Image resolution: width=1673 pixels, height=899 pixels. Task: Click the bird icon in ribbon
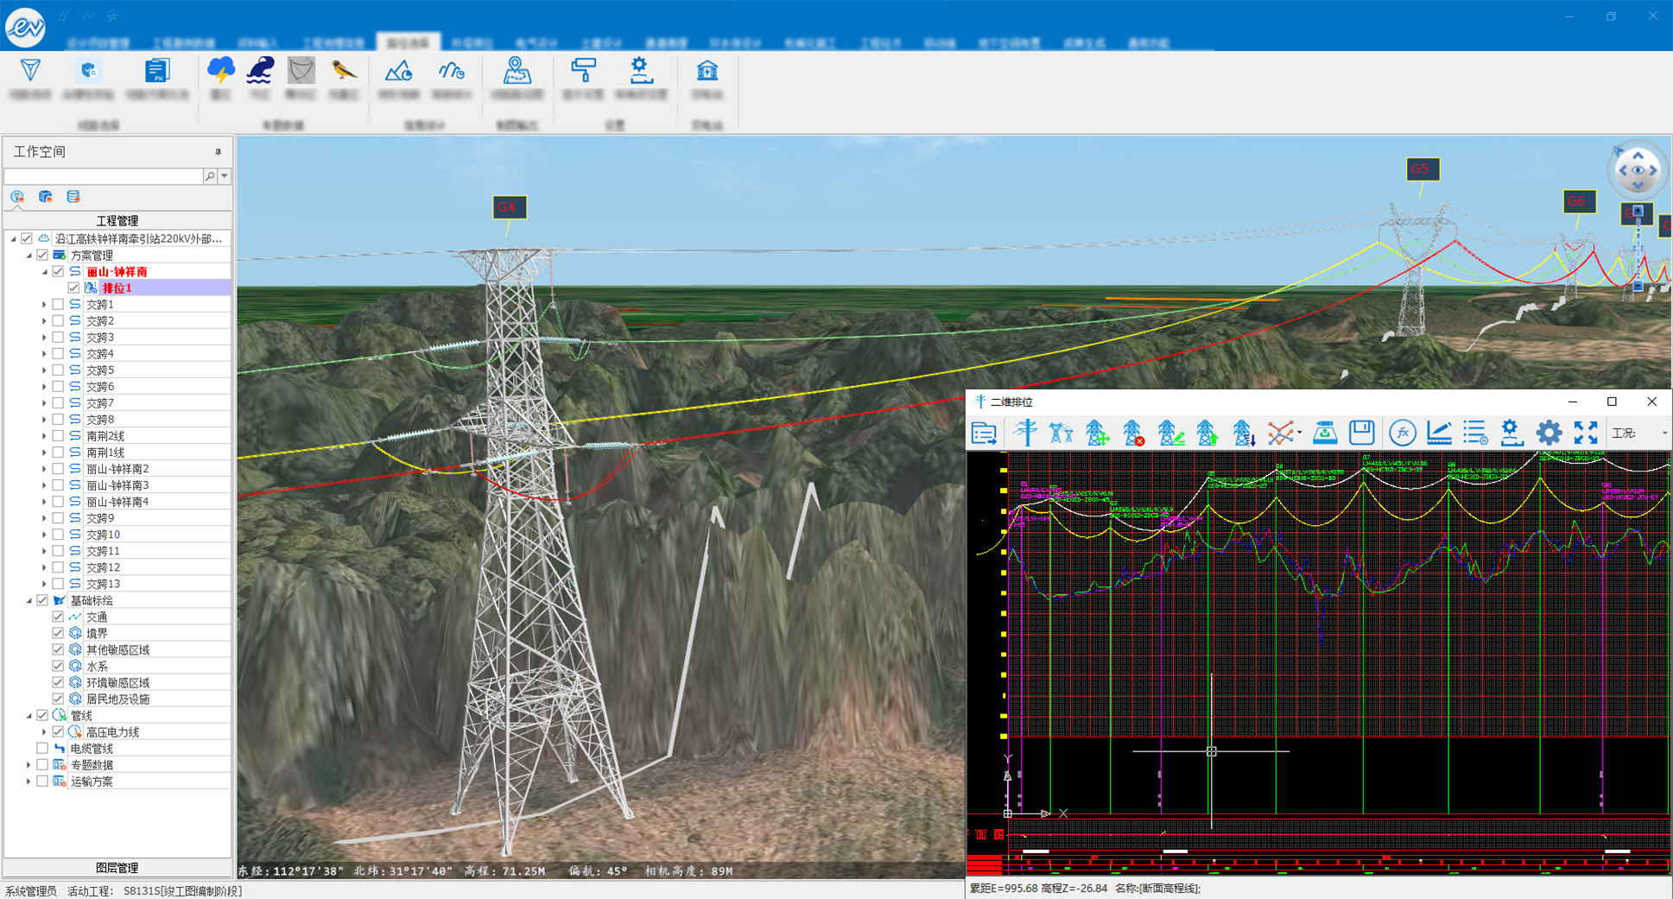pos(344,71)
